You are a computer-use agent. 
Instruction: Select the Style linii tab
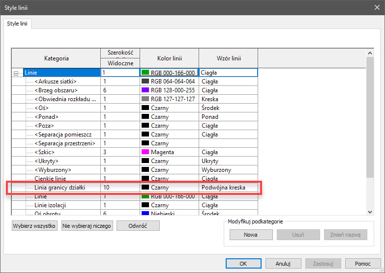(17, 24)
